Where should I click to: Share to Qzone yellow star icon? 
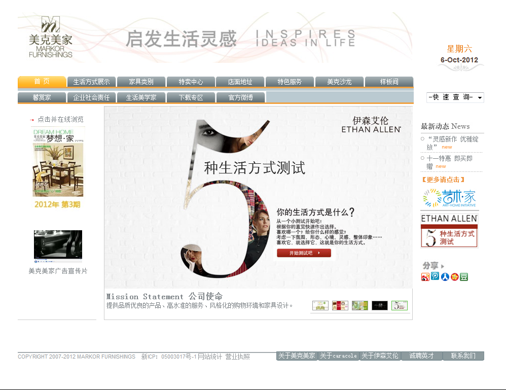click(455, 277)
